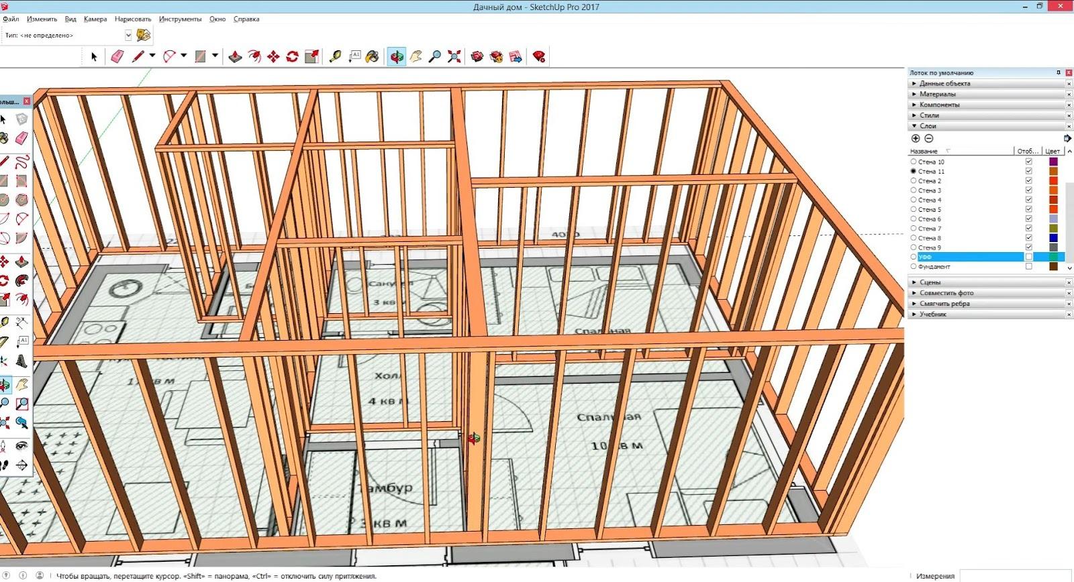Click the add layer plus icon
This screenshot has height=582, width=1074.
915,138
